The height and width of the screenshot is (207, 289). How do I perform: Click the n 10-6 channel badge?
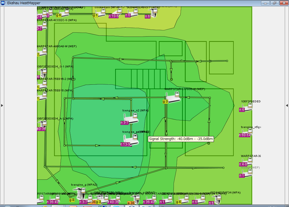(x=113, y=16)
